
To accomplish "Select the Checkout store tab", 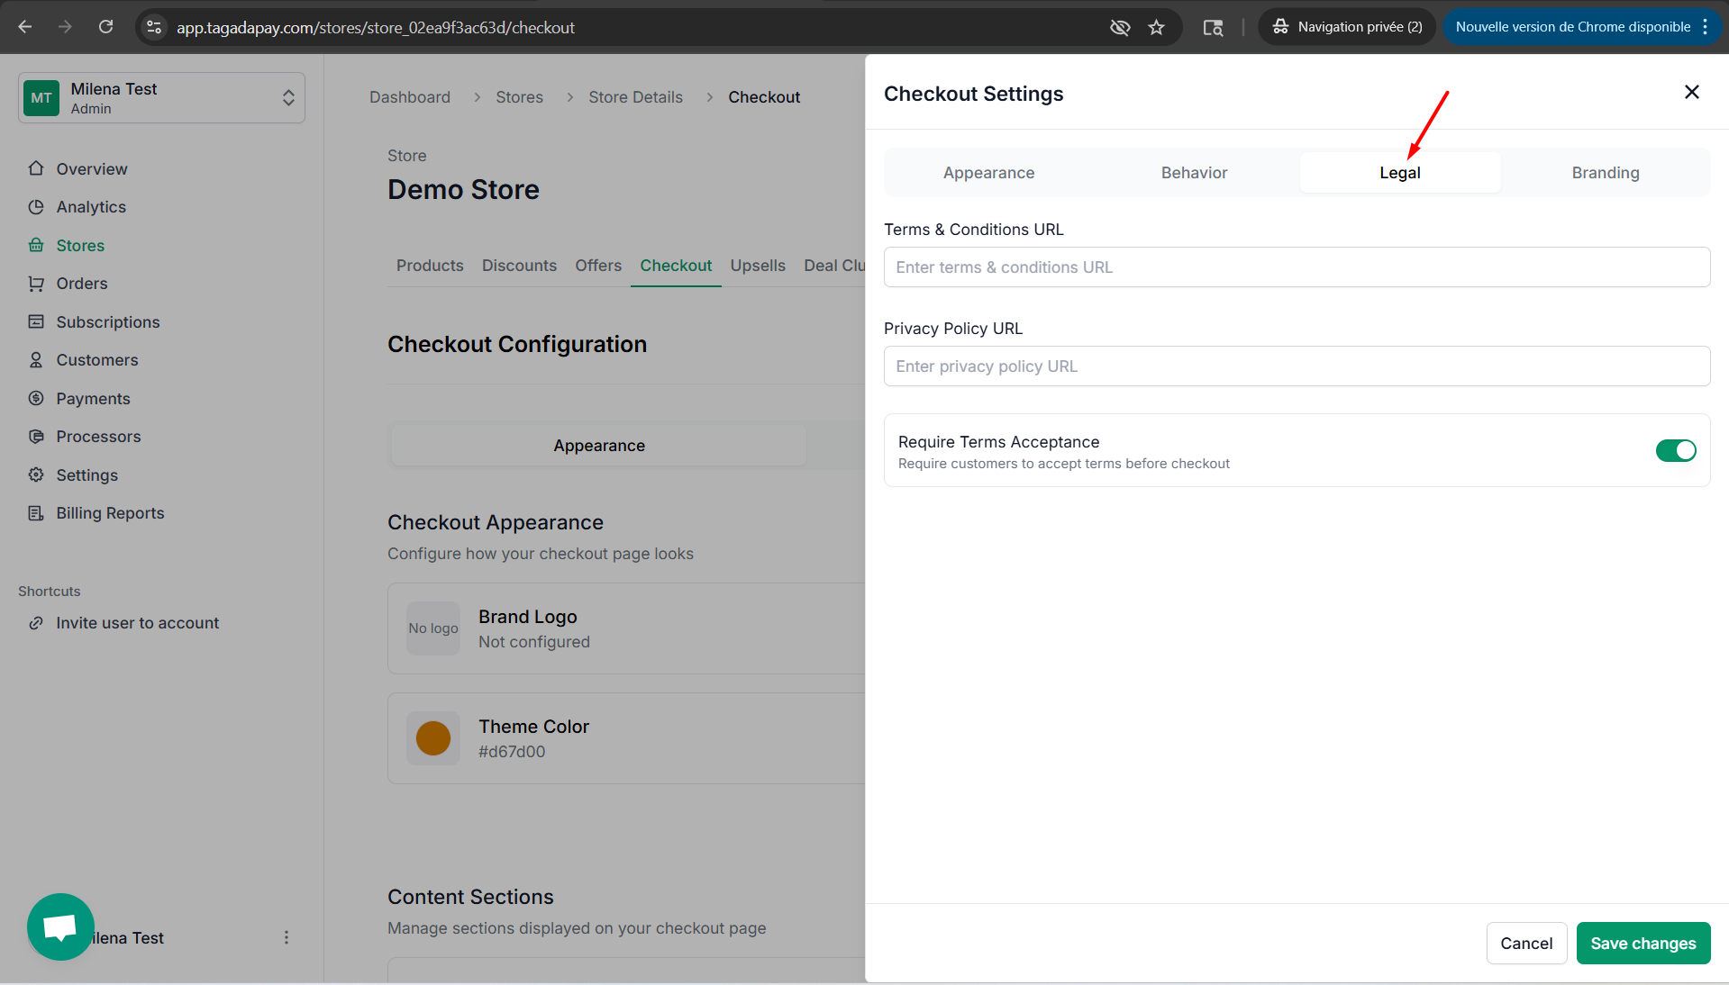I will coord(676,266).
